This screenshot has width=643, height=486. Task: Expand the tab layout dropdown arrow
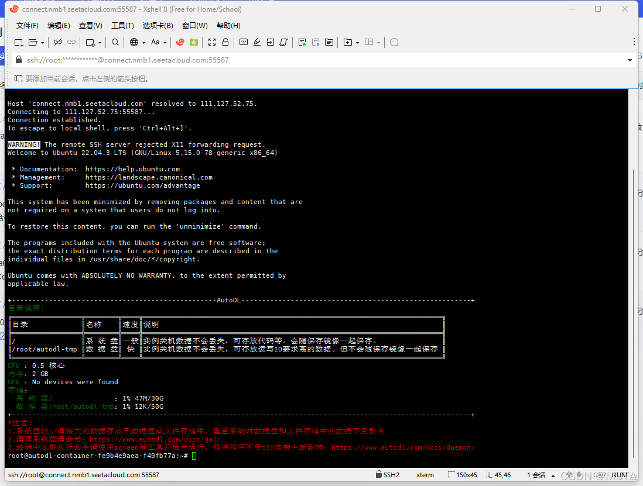pos(378,43)
